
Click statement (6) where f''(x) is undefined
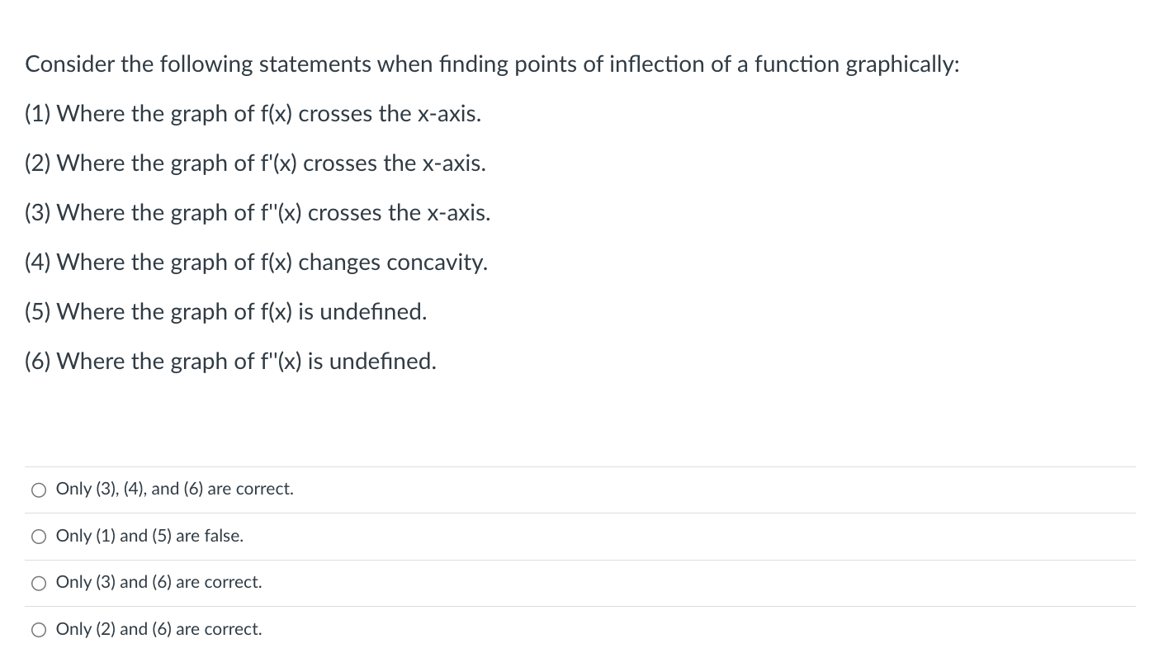(x=230, y=362)
